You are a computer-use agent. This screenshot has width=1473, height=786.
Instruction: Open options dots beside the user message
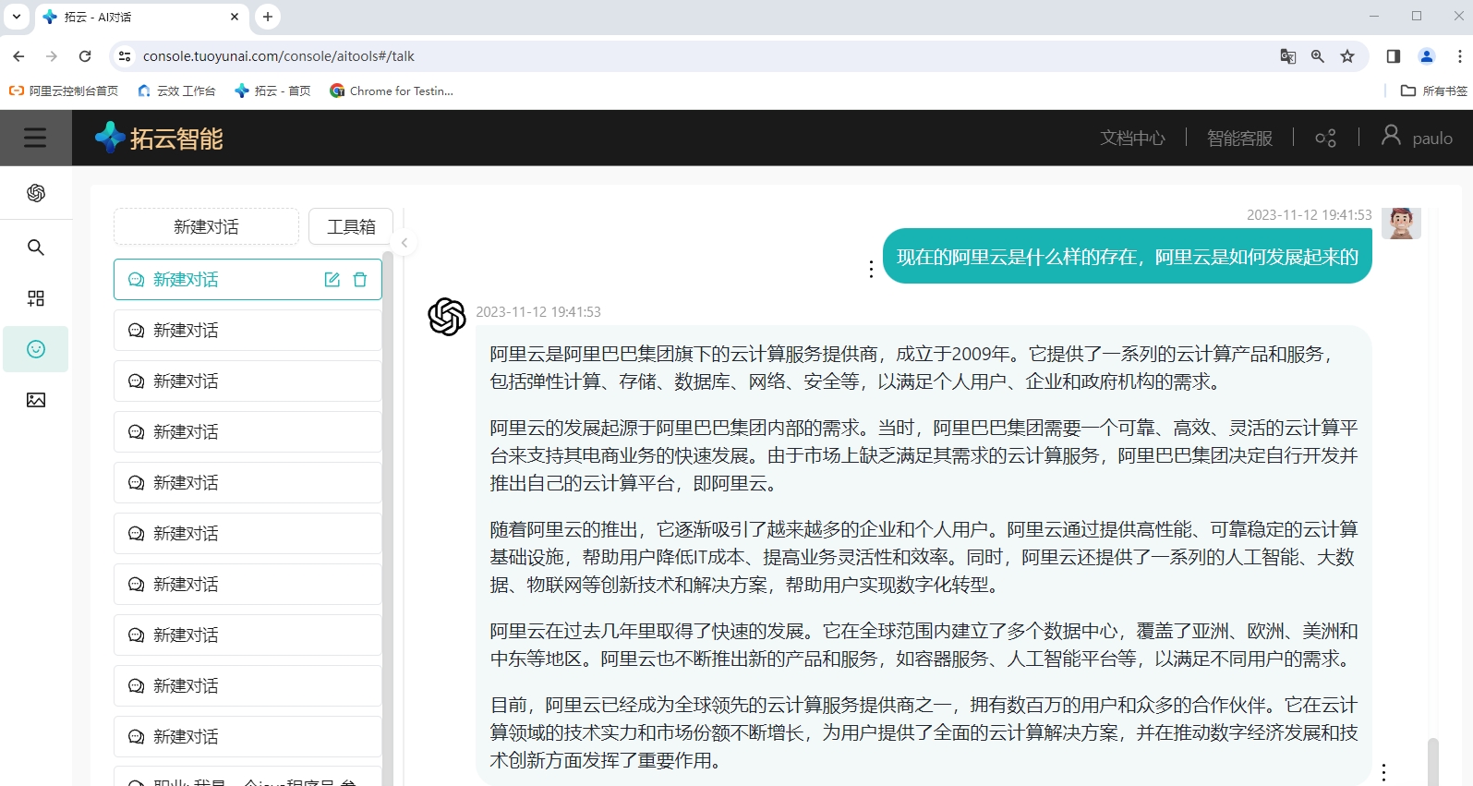click(x=871, y=269)
